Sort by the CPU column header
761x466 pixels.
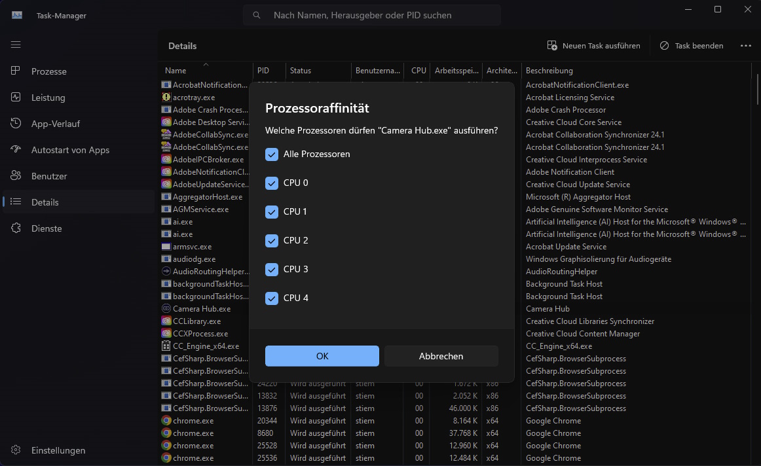[417, 70]
